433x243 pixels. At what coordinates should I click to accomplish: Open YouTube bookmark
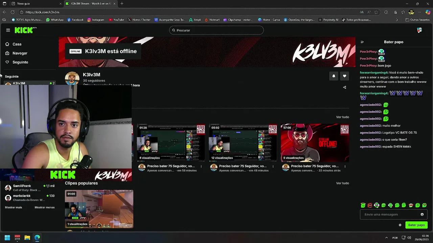click(x=116, y=20)
